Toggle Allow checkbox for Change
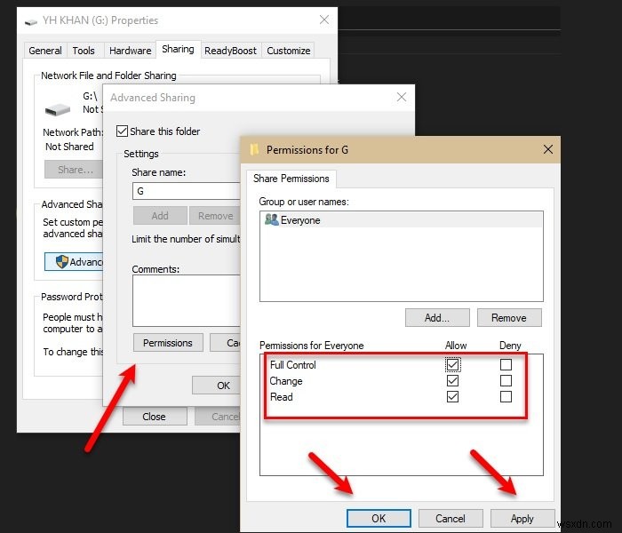Image resolution: width=622 pixels, height=533 pixels. 452,381
